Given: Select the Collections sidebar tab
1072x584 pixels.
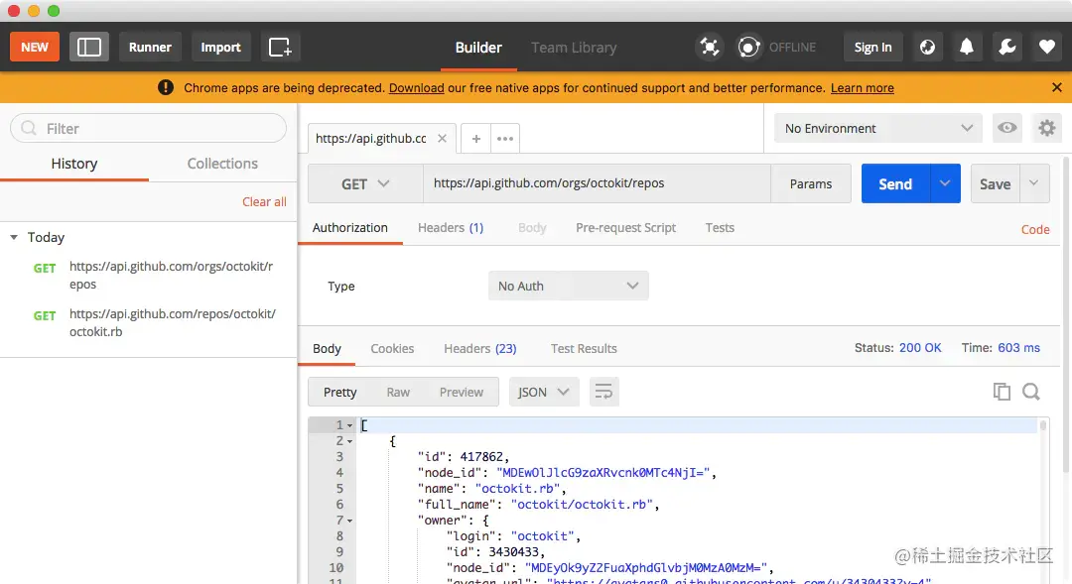Looking at the screenshot, I should [x=222, y=164].
